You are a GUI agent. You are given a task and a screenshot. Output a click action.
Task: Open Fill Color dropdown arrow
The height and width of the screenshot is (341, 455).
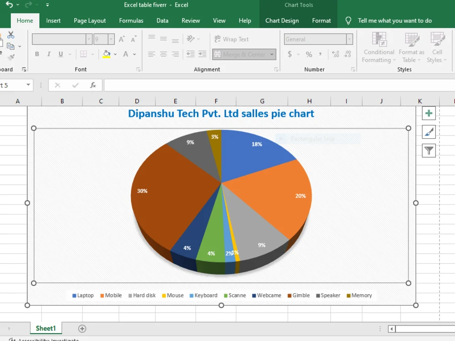(x=115, y=54)
